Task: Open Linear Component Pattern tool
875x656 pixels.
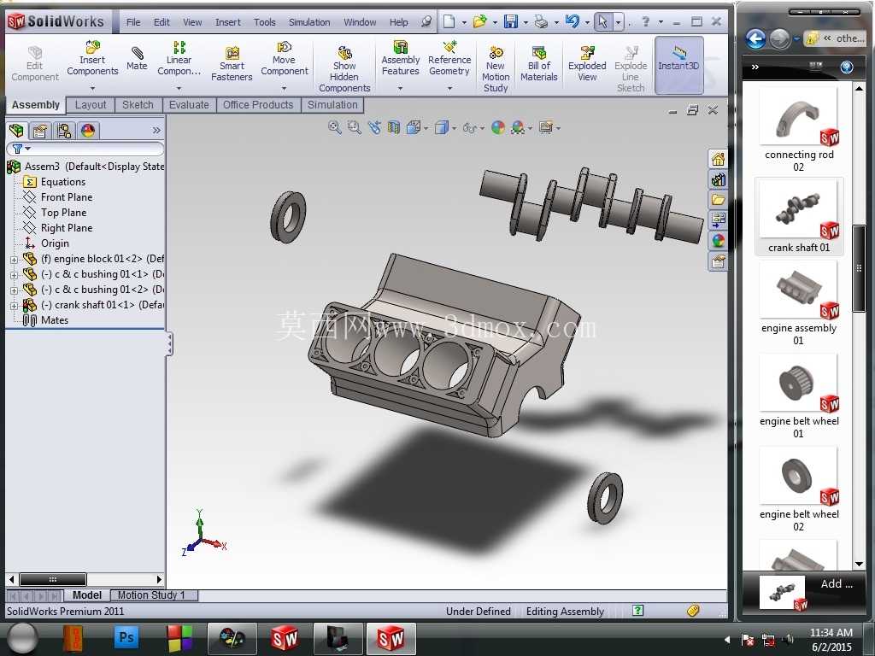Action: point(179,58)
